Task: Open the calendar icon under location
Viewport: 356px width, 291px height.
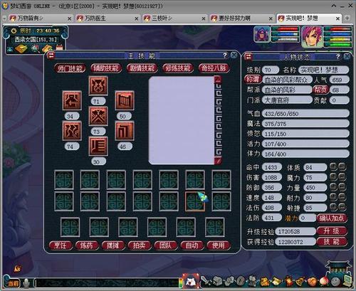Action: coord(59,48)
